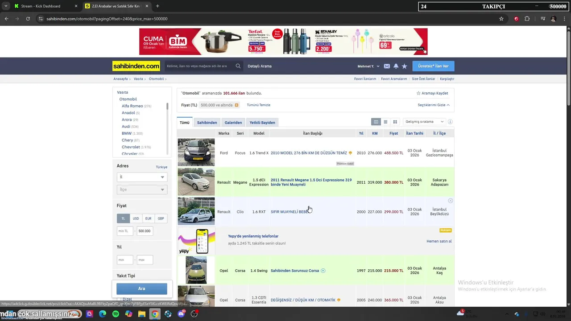The height and width of the screenshot is (321, 571).
Task: Select the Yetkili Bayiden tab
Action: click(262, 123)
